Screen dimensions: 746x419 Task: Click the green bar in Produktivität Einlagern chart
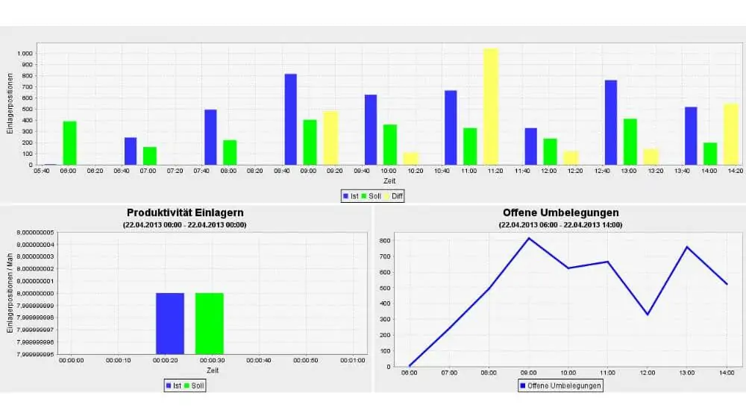point(210,323)
